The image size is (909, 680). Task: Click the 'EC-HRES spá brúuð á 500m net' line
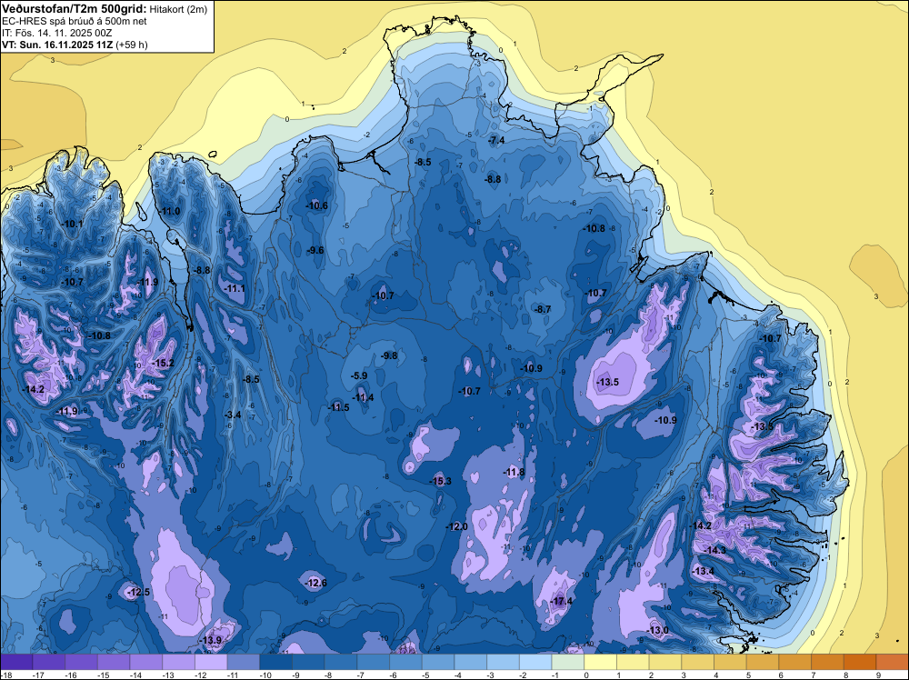(x=75, y=21)
